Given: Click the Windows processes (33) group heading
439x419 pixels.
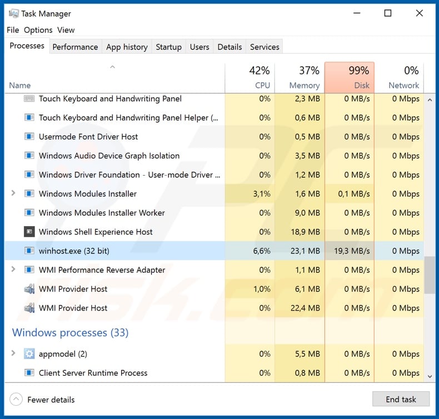Looking at the screenshot, I should 70,333.
